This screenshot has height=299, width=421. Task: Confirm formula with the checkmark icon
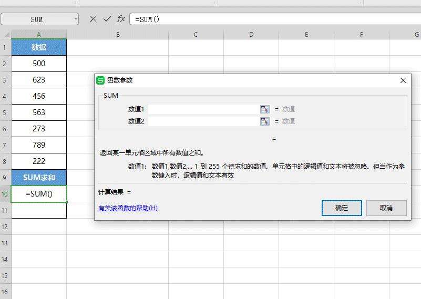click(x=107, y=19)
